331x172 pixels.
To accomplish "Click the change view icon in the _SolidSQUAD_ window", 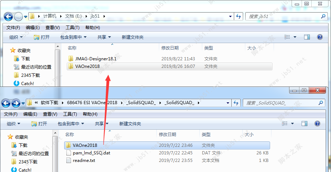I will click(284, 124).
